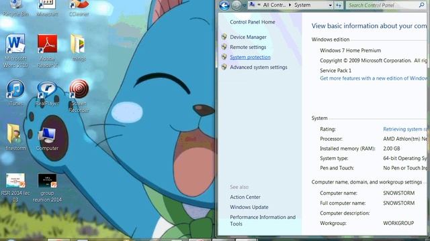Click the shield icon next to Remote settings
This screenshot has width=430, height=241.
click(224, 47)
